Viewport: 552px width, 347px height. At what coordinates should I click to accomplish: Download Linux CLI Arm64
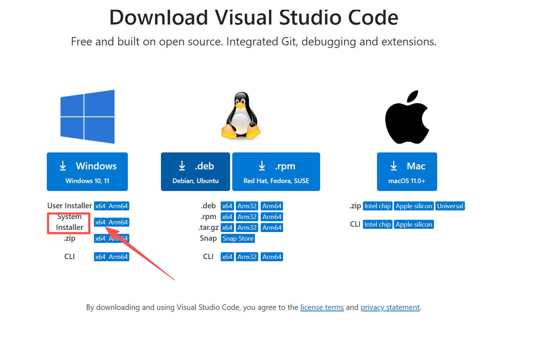(x=272, y=257)
